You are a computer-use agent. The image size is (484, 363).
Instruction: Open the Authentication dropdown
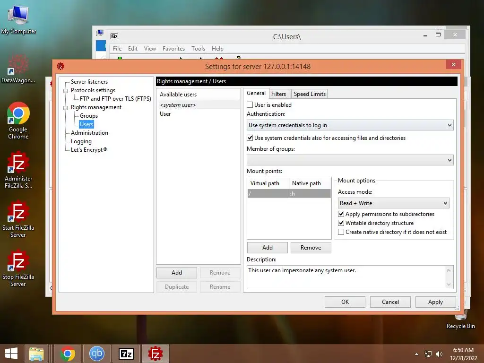pyautogui.click(x=350, y=125)
